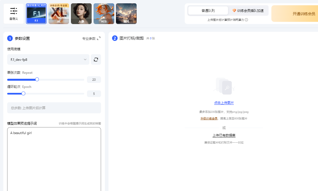Select the 人像 portrait model icon

tap(81, 13)
